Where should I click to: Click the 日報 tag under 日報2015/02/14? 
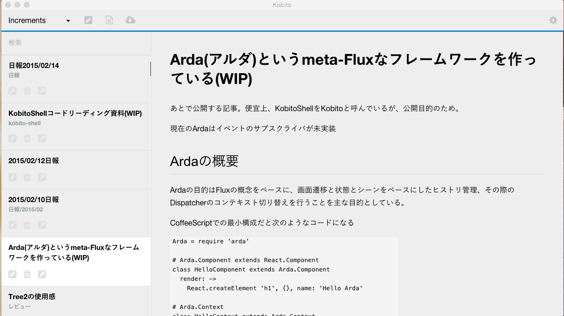tap(14, 75)
